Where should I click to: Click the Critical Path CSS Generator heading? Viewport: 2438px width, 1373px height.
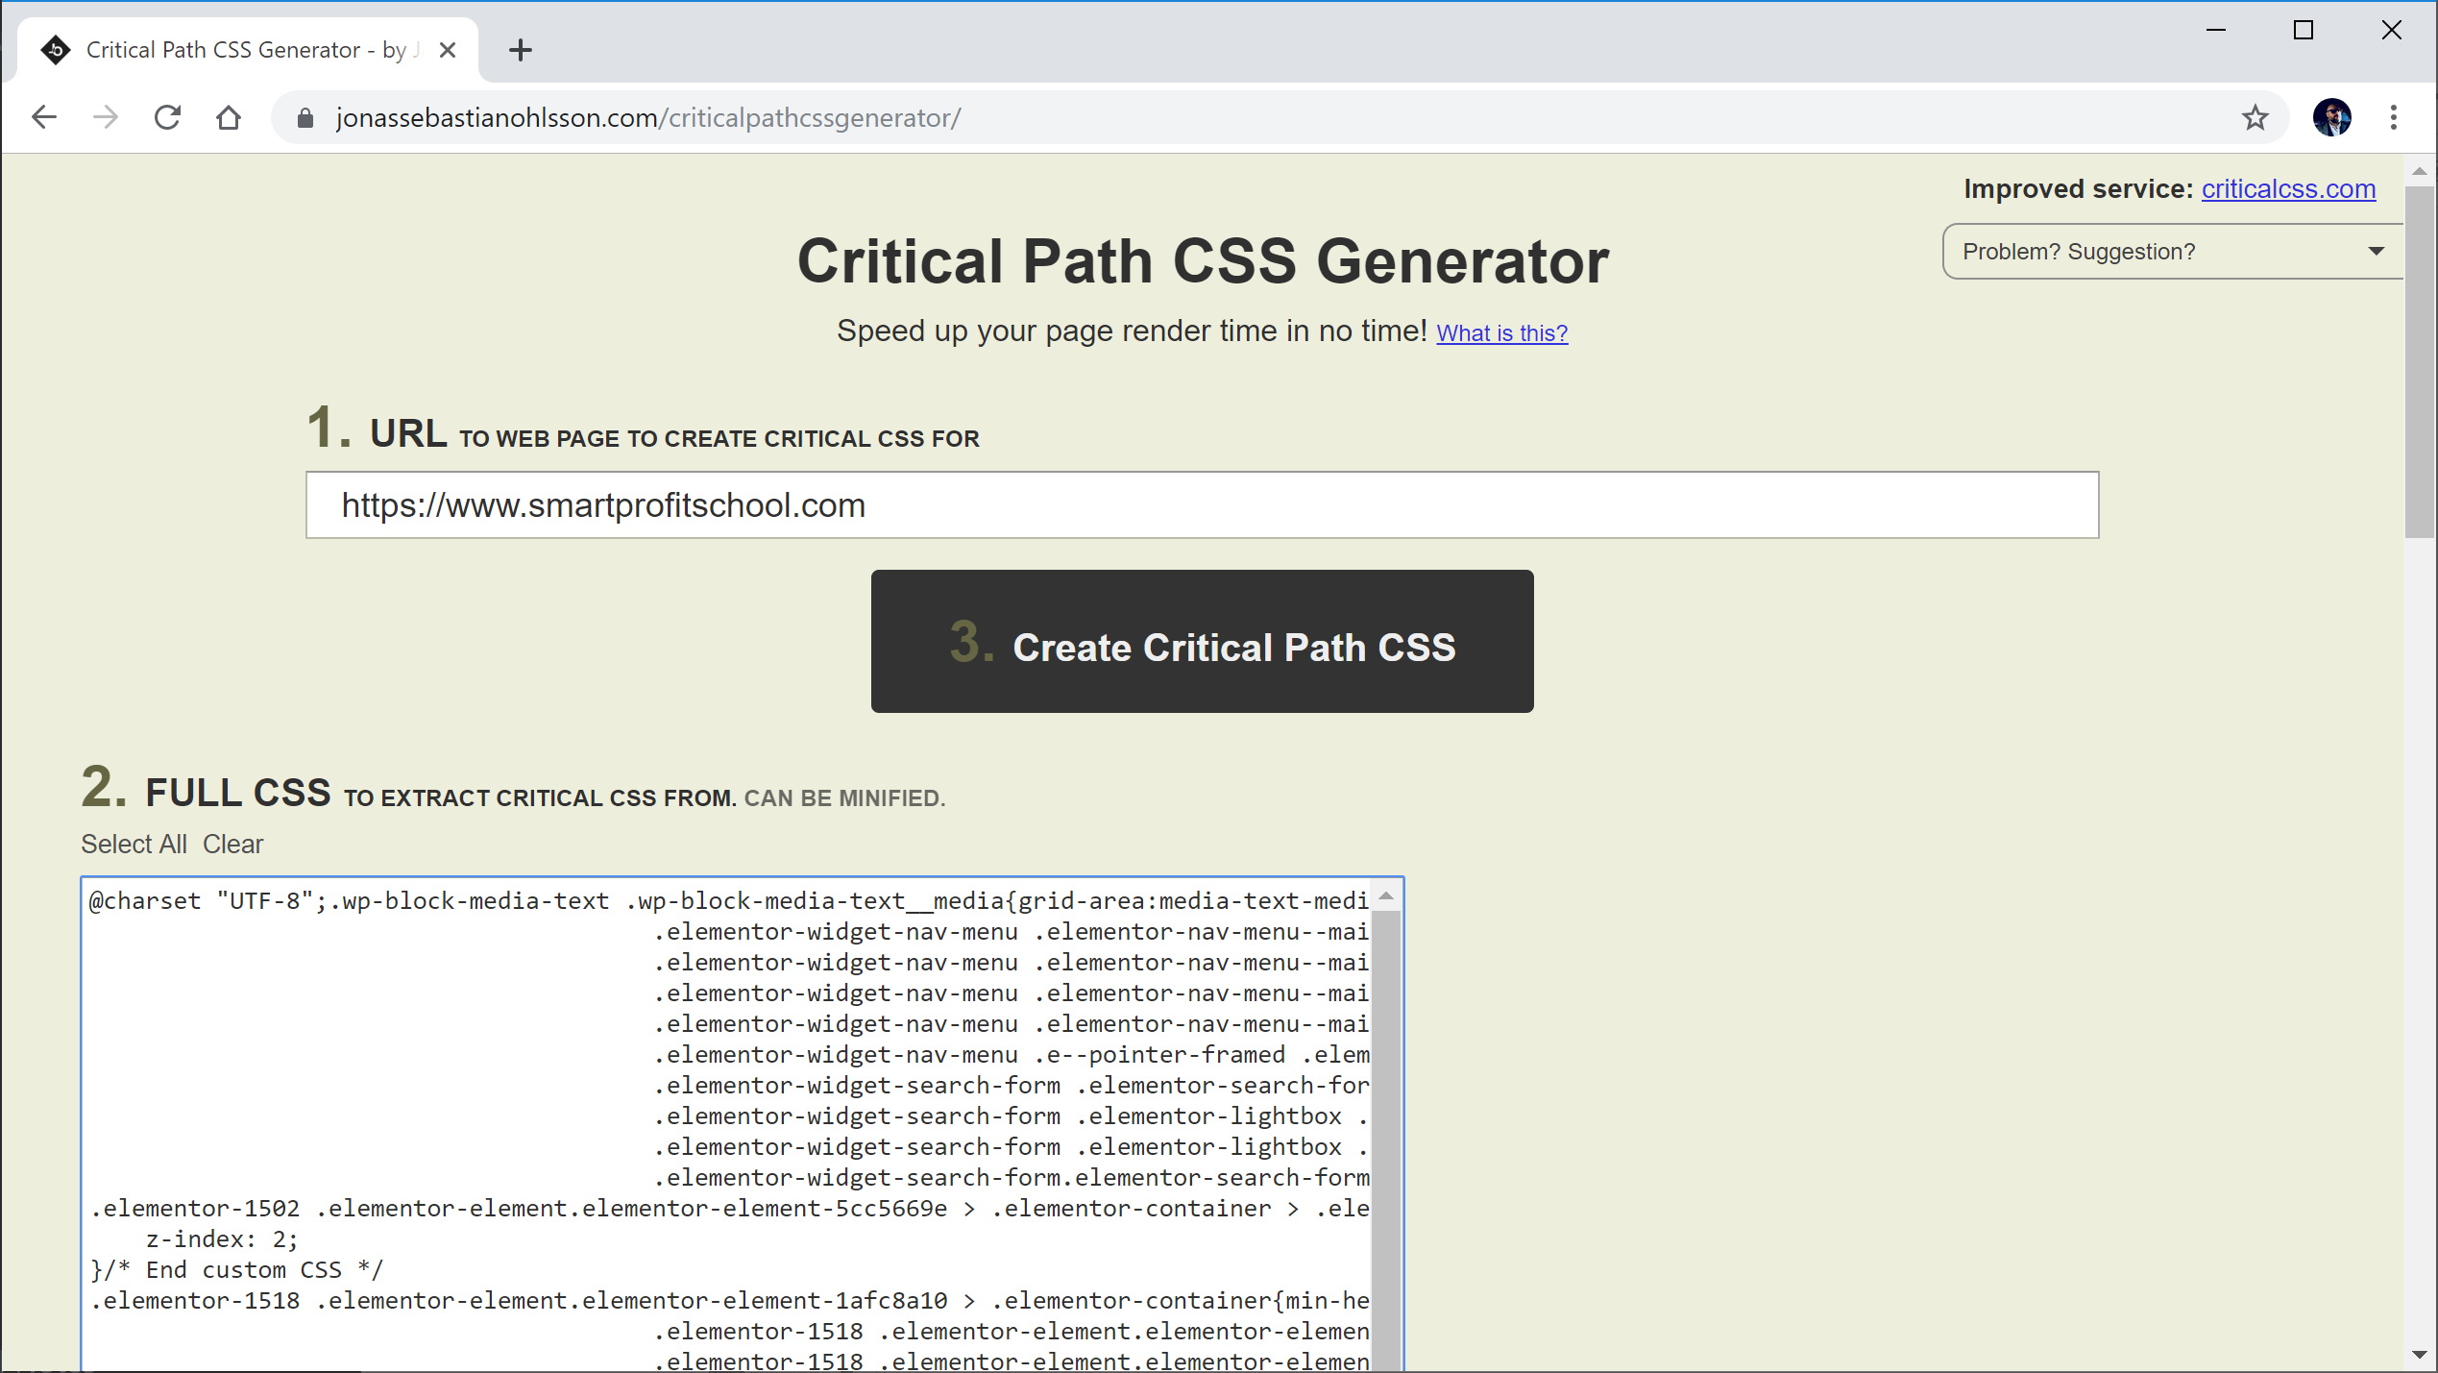click(x=1203, y=260)
